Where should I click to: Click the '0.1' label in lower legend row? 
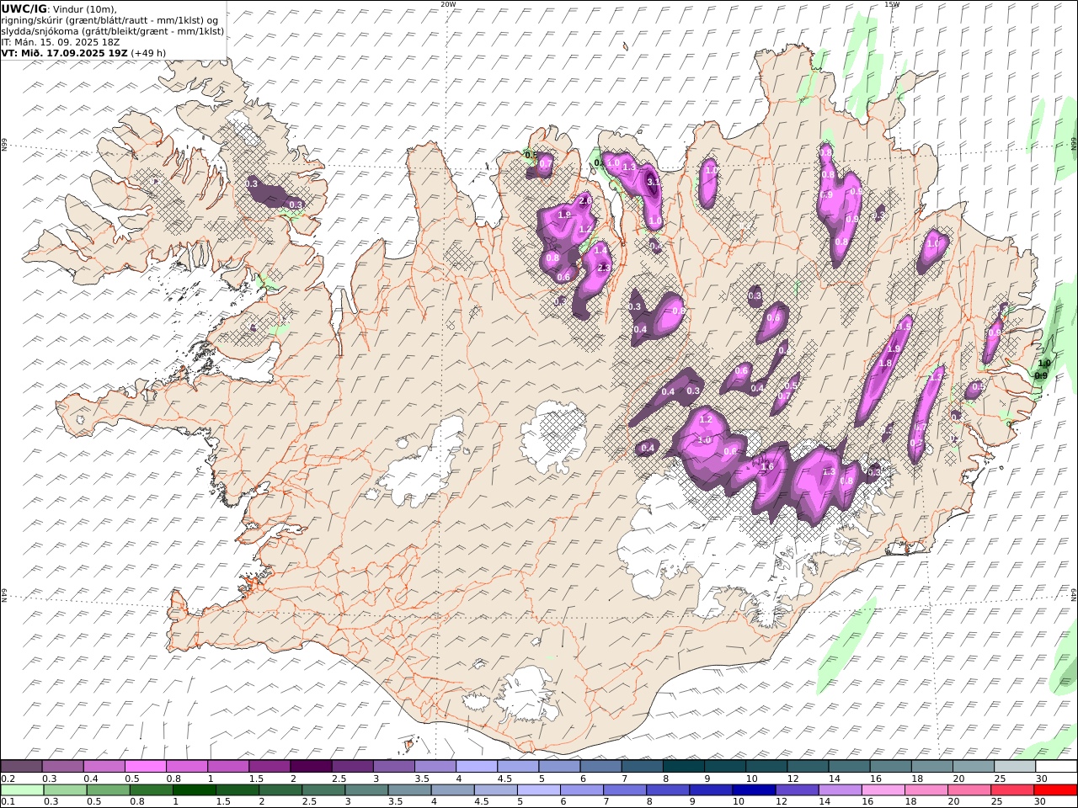click(8, 801)
